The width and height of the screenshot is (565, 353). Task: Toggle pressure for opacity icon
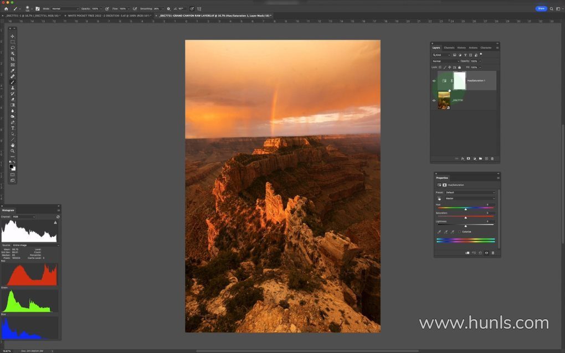[x=107, y=9]
